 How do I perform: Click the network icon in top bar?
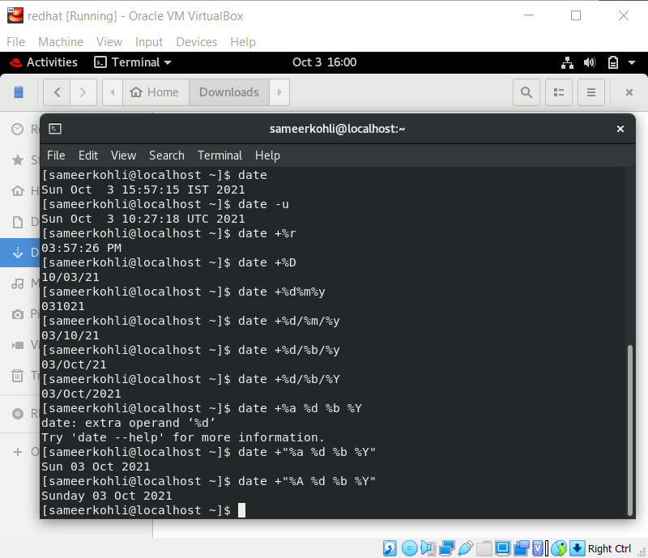tap(568, 62)
